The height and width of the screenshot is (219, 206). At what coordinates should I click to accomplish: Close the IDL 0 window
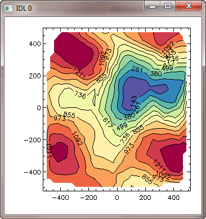click(x=189, y=6)
